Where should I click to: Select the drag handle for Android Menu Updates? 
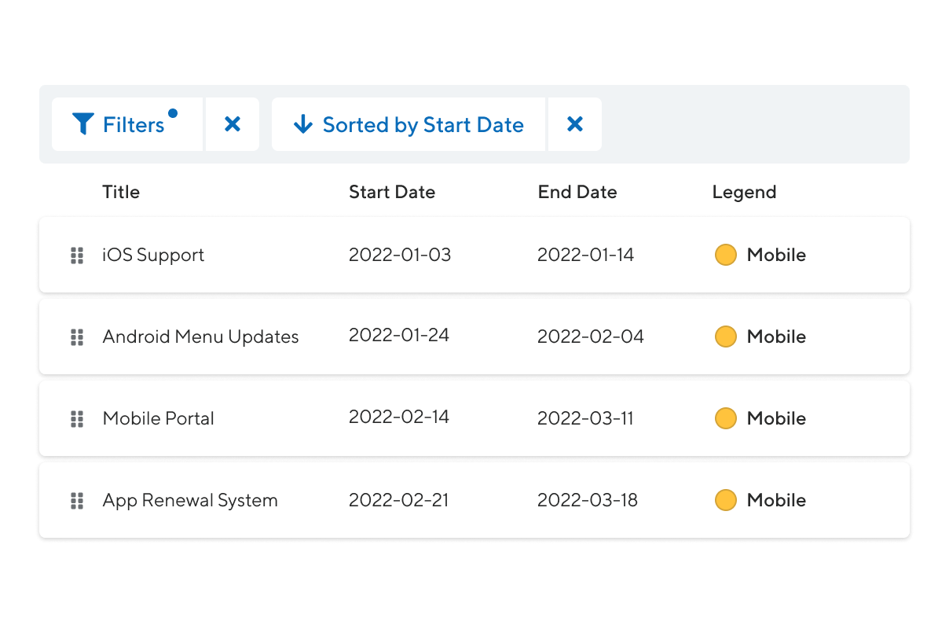[77, 337]
